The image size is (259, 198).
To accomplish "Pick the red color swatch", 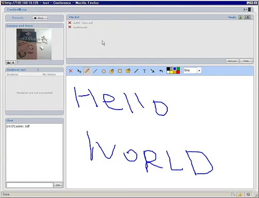I will [178, 72].
